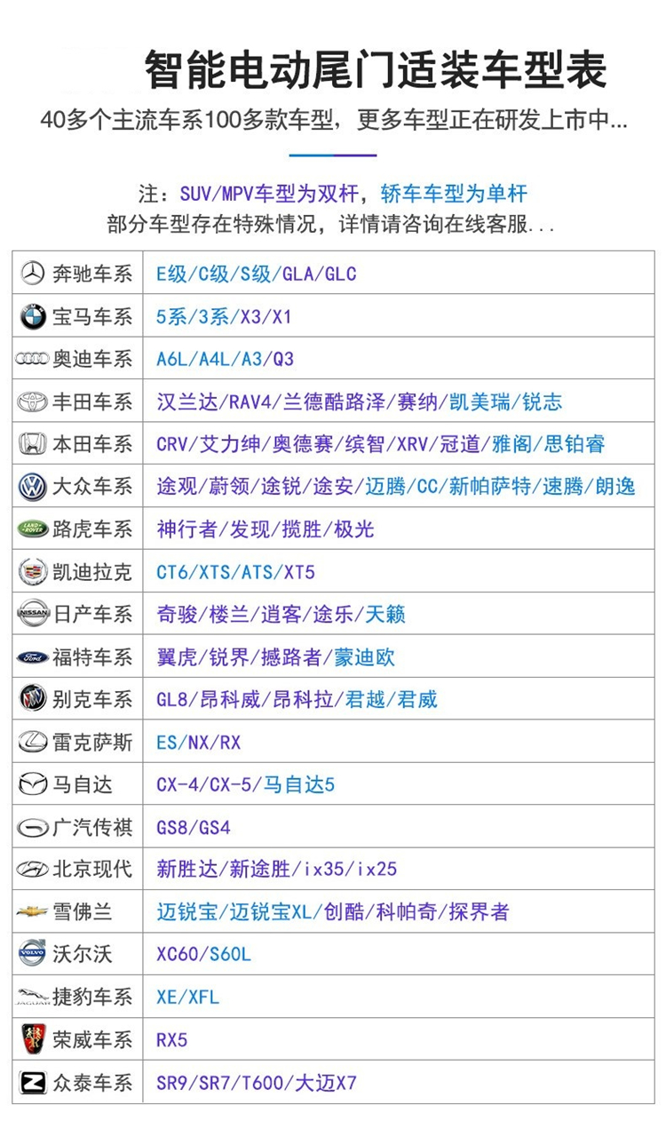Image resolution: width=666 pixels, height=1137 pixels.
Task: Click the Volvo logo icon
Action: coord(33,953)
